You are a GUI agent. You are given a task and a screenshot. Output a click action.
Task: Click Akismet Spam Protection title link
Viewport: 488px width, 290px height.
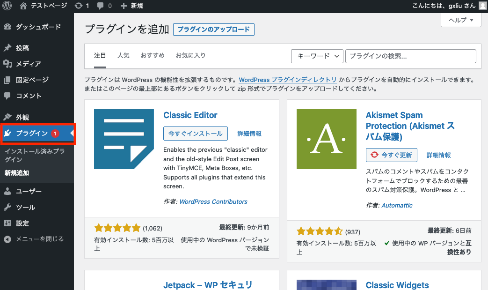[x=410, y=126]
